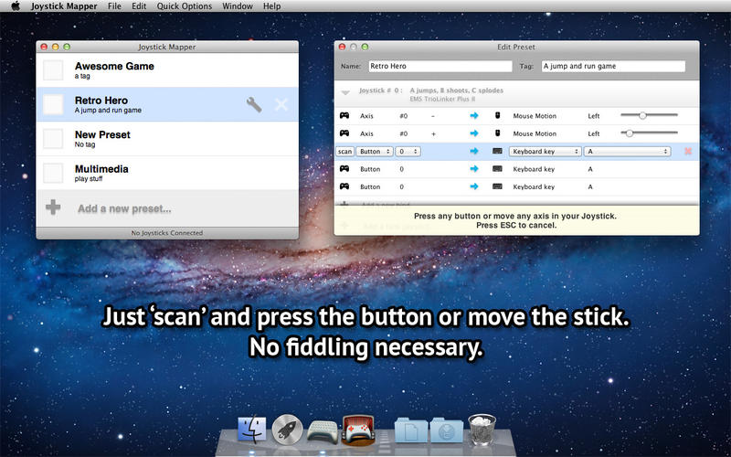Click the mouse icon on the second Axis row
The height and width of the screenshot is (457, 731).
[x=497, y=133]
